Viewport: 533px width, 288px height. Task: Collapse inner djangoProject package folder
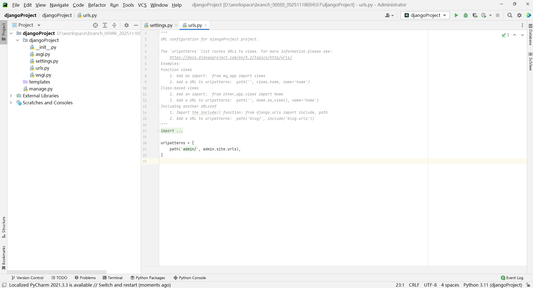(x=18, y=40)
